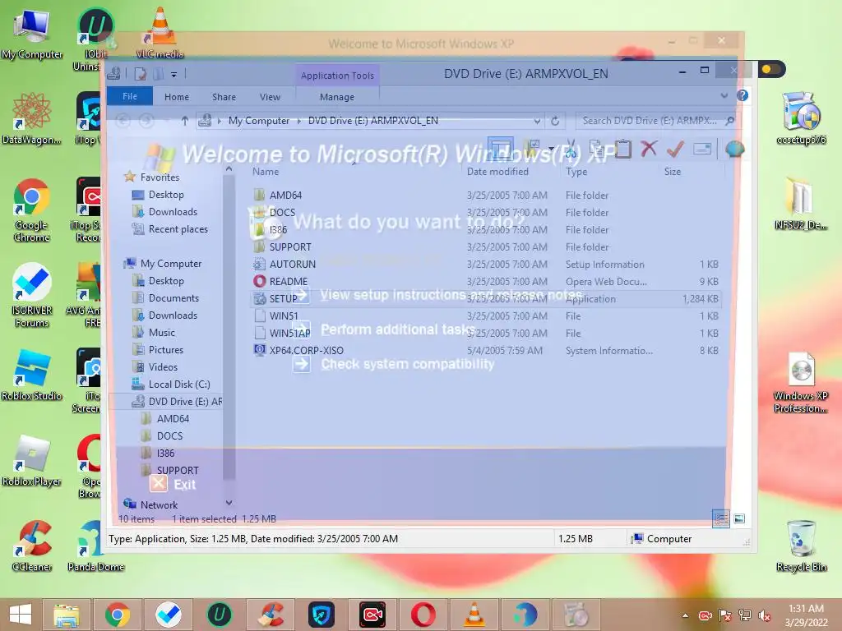Select the Application Tools contextual tab
This screenshot has height=631, width=842.
pos(337,76)
